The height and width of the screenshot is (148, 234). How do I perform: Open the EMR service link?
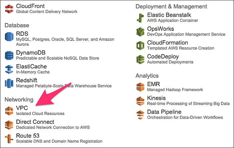pos(153,84)
